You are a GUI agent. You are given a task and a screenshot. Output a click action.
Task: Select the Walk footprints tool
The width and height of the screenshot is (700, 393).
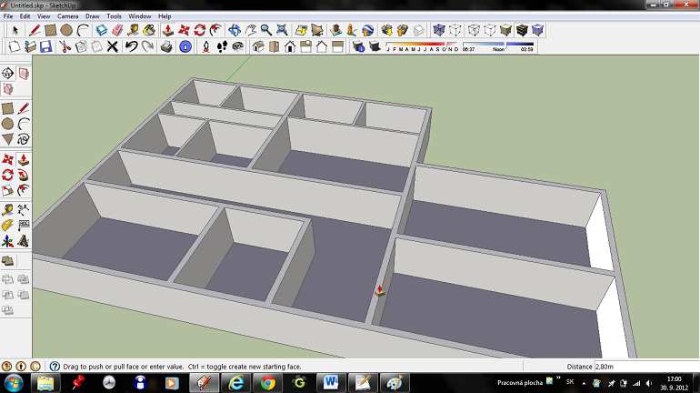coord(222,46)
